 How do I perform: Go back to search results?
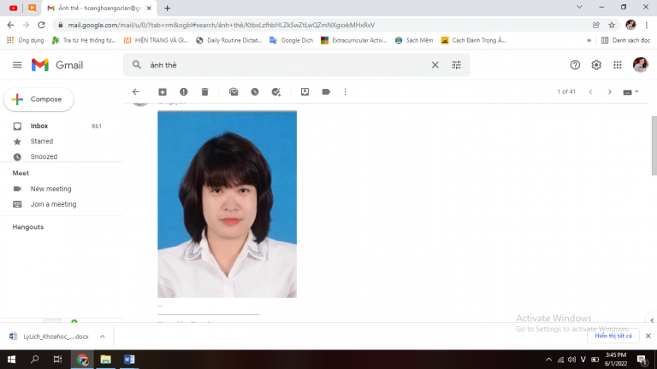[135, 91]
